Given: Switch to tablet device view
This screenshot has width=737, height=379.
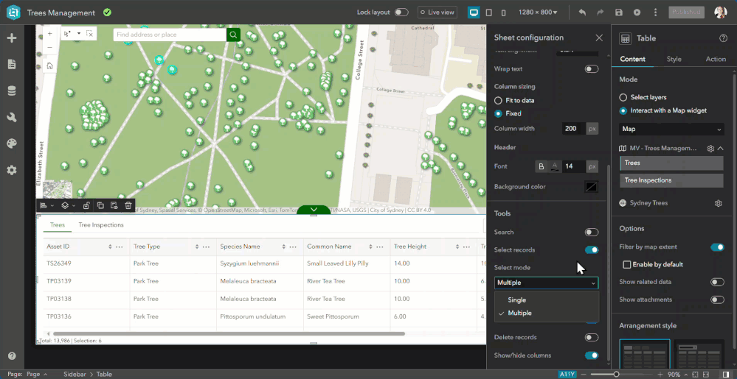Looking at the screenshot, I should 489,13.
